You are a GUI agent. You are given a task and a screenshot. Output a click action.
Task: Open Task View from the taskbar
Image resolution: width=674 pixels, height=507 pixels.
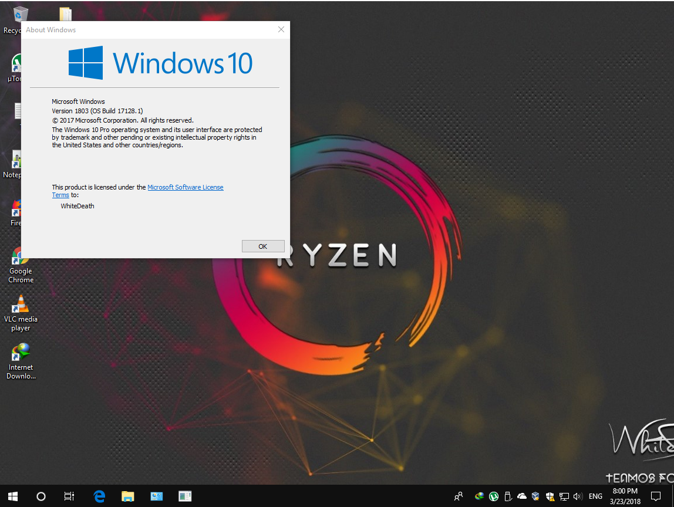69,496
